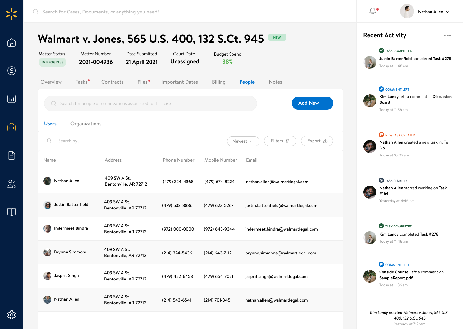Click the Add New button
Screen dimensions: 463x329
click(312, 103)
